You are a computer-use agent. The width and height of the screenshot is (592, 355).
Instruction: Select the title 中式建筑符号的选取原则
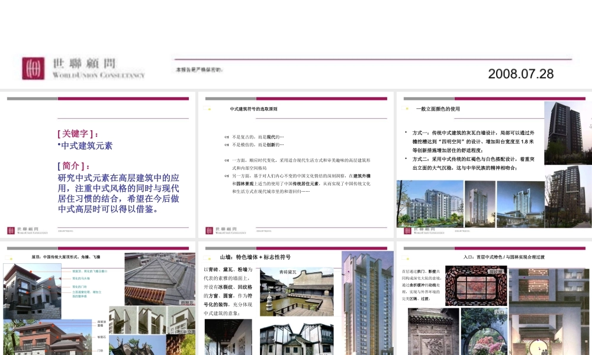tap(253, 109)
